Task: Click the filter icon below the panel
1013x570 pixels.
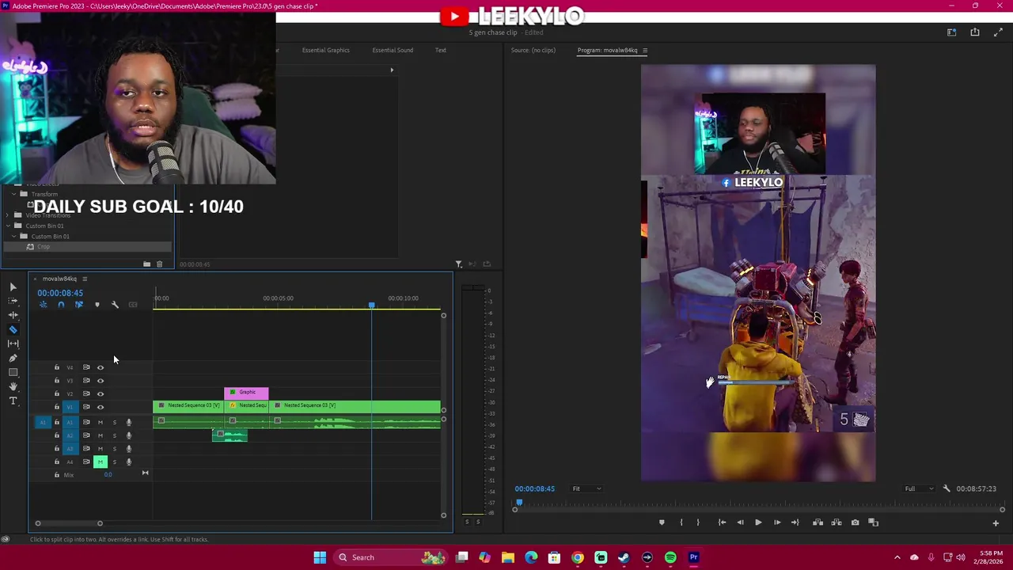Action: click(x=458, y=264)
